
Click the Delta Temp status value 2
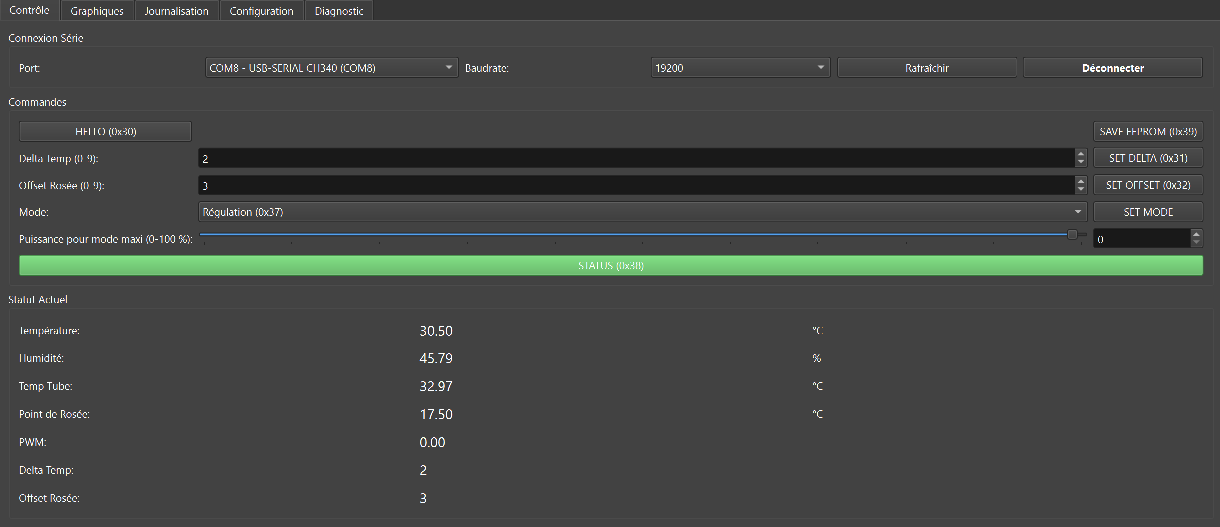pyautogui.click(x=423, y=470)
